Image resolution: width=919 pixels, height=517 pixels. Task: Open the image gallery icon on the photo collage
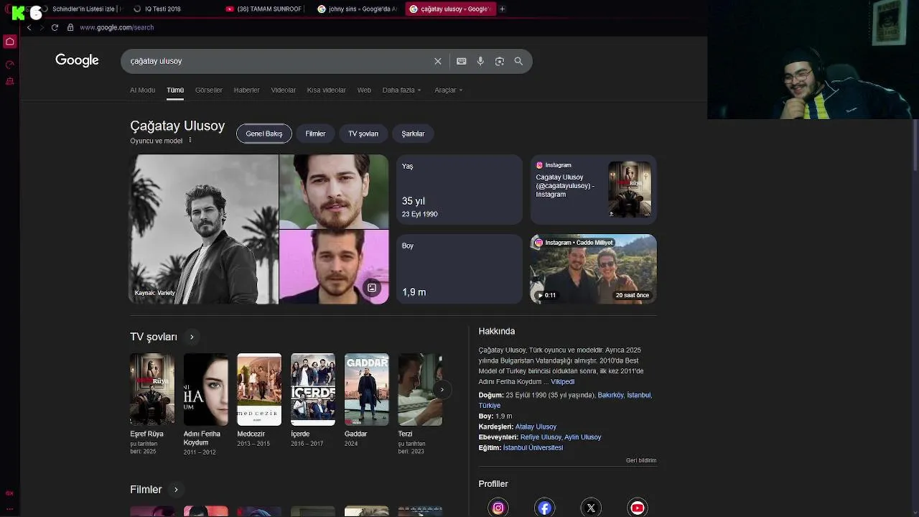click(372, 288)
